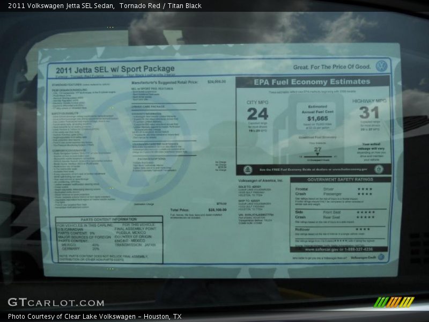Click the slogan 'Great. For The Price Of Good.'
Image resolution: width=429 pixels, height=322 pixels.
coord(331,67)
